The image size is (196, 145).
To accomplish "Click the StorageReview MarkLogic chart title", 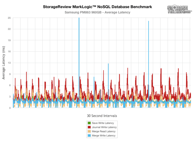I will [x=97, y=7].
